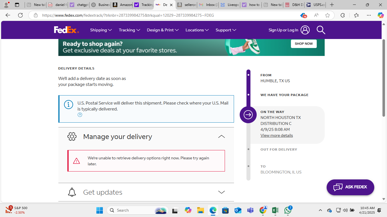Click the Manage your delivery gear icon
The width and height of the screenshot is (387, 217).
[72, 136]
